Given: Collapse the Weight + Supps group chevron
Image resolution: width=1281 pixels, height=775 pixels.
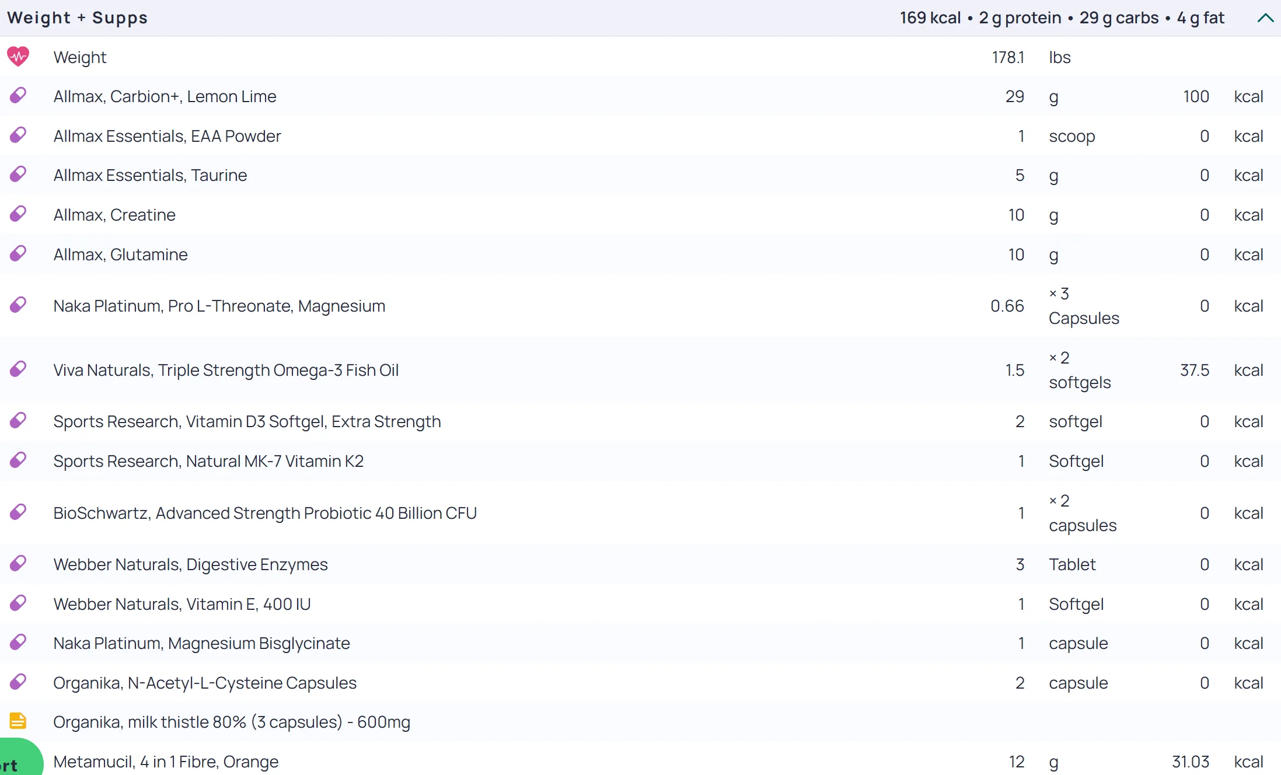Looking at the screenshot, I should [1265, 18].
